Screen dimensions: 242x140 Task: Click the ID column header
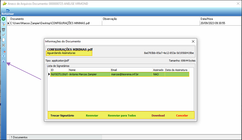(60, 70)
